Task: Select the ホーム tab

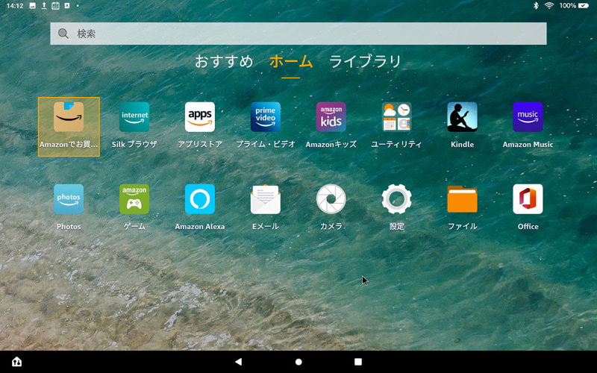Action: click(x=291, y=61)
